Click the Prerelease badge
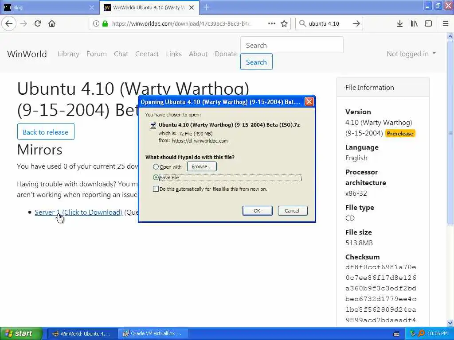Screen dimensions: 454x340 click(x=400, y=134)
